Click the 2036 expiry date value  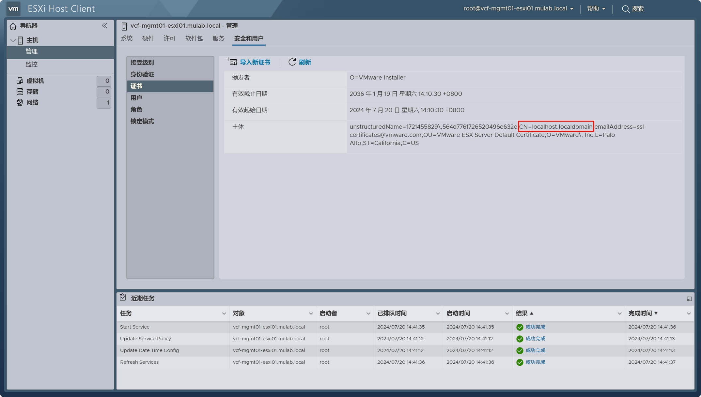[x=406, y=94]
